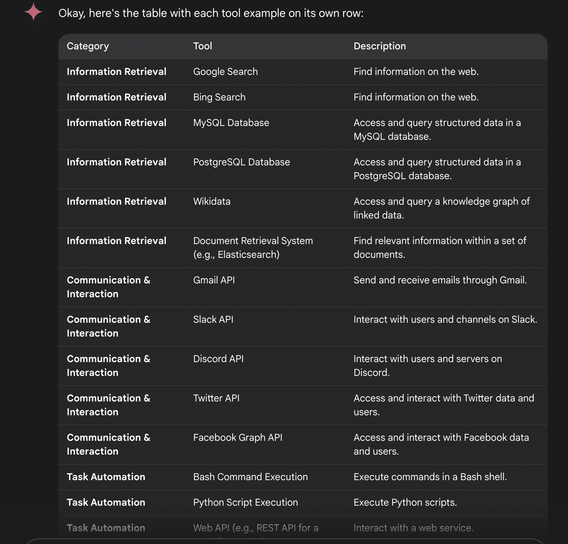568x544 pixels.
Task: Click the Tool column header
Action: [202, 46]
